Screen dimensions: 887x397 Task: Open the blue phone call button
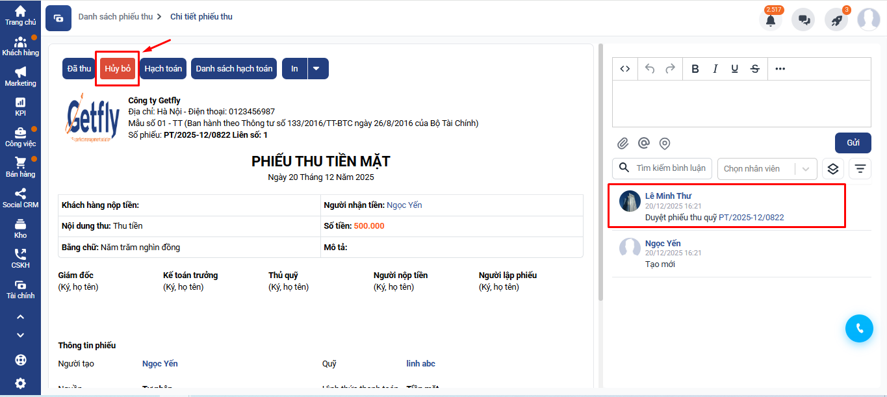coord(859,329)
